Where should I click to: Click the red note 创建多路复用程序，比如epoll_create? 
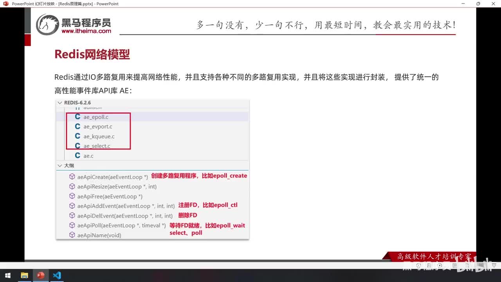(199, 176)
